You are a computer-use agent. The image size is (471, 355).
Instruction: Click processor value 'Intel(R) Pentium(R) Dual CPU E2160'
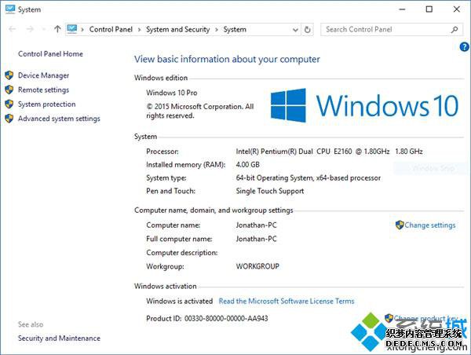pos(294,152)
